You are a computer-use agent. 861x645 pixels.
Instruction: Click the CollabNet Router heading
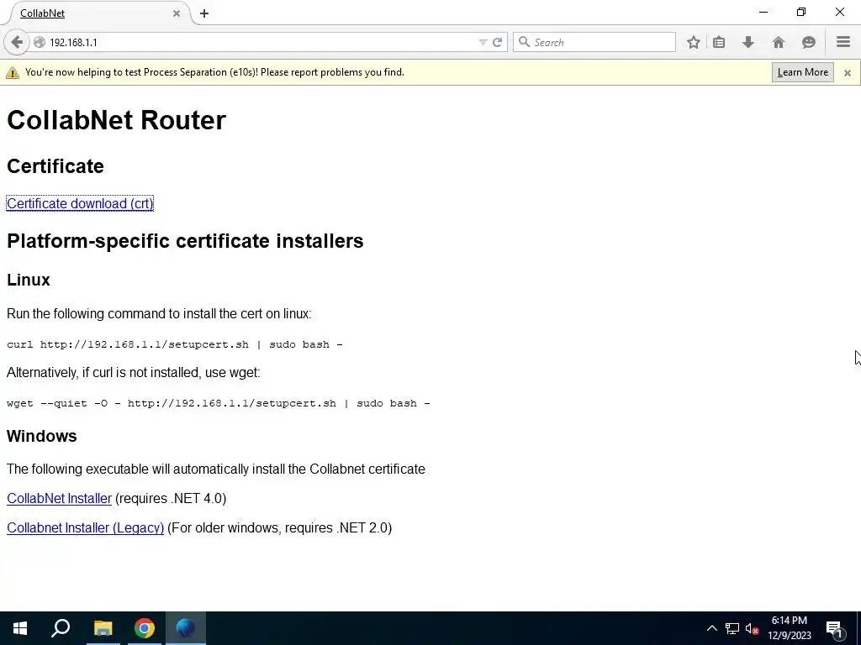click(116, 120)
